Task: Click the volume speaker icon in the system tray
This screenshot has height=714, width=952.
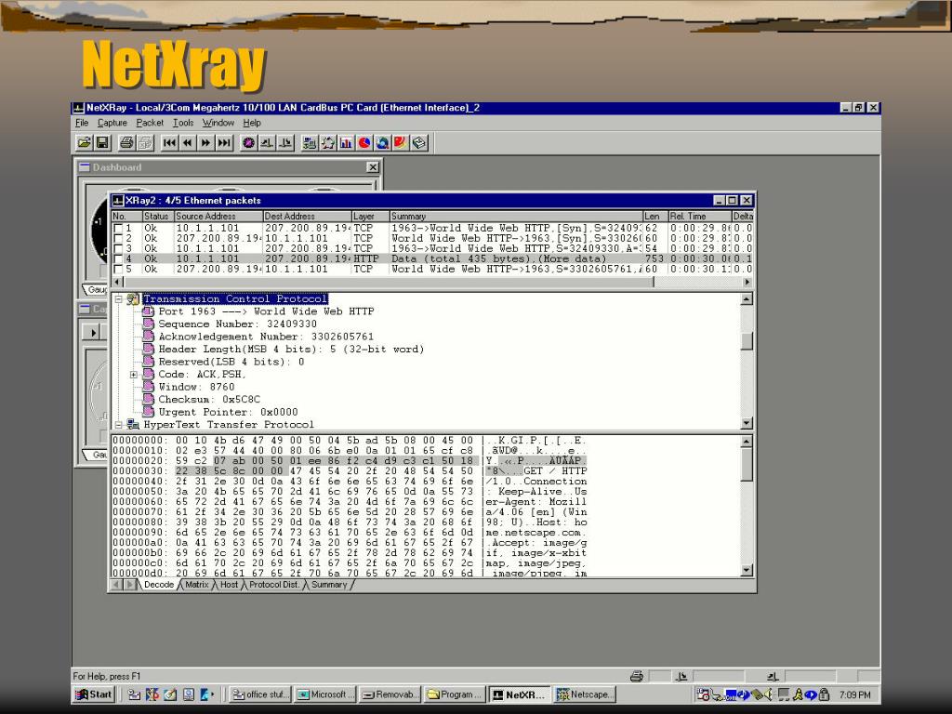Action: point(770,694)
